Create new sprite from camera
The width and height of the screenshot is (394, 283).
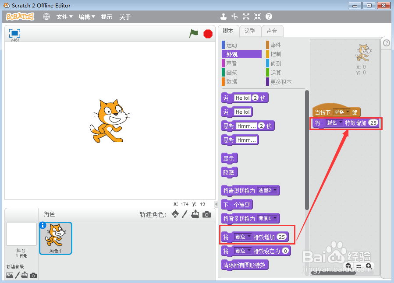206,214
